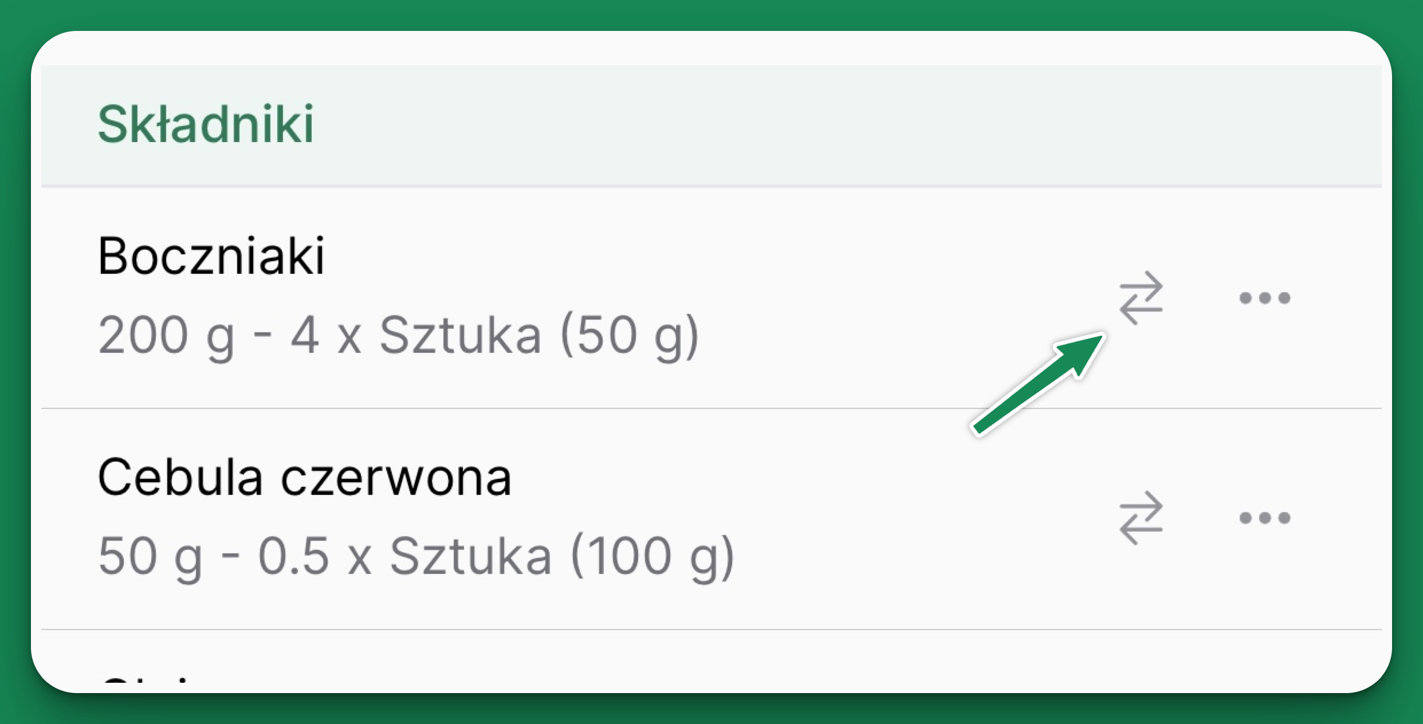Click the Składniki section header
Screen dimensions: 1423x724
click(206, 124)
